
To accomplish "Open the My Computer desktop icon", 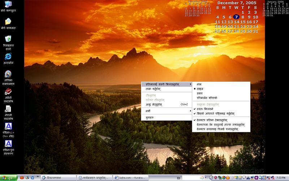I will 8,5.
